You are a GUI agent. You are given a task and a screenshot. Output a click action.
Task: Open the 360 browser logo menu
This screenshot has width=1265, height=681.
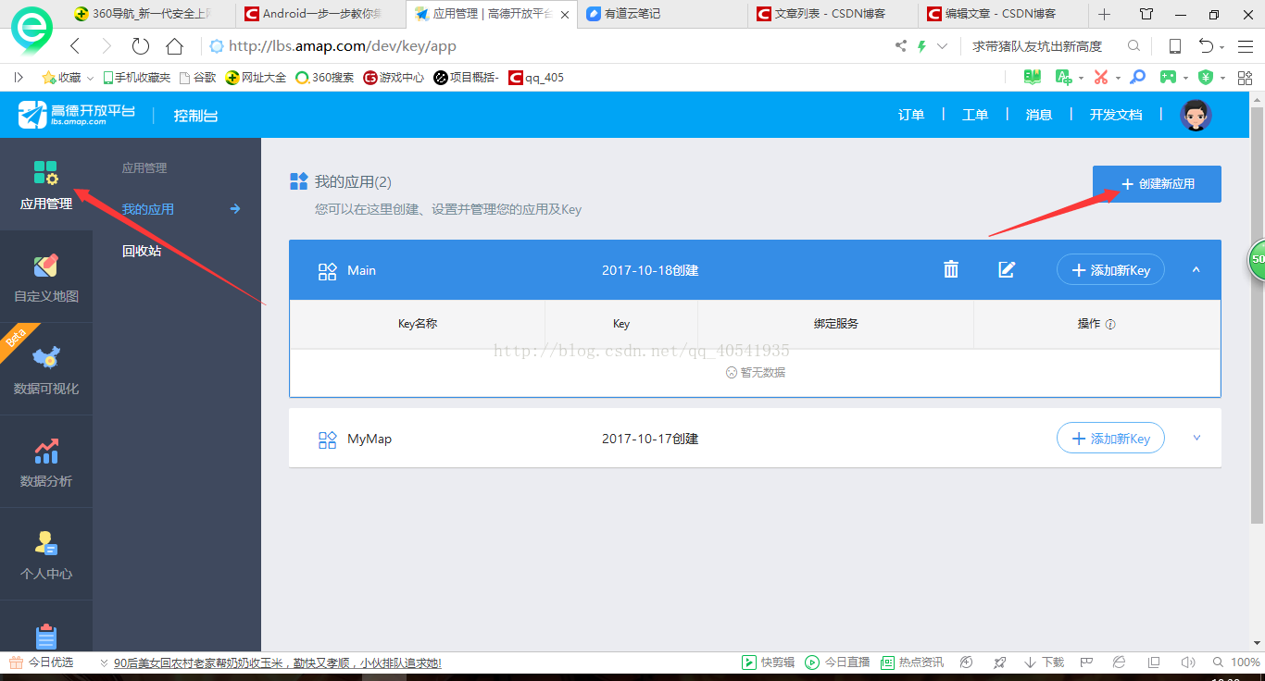[31, 31]
